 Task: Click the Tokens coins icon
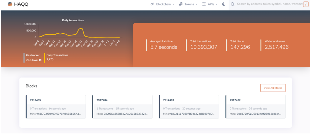pos(181,4)
